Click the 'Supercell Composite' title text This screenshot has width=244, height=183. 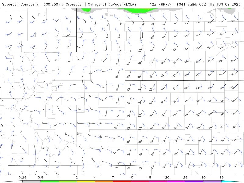tap(20, 4)
